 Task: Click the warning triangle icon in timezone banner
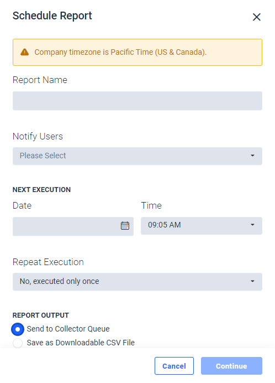[x=25, y=52]
